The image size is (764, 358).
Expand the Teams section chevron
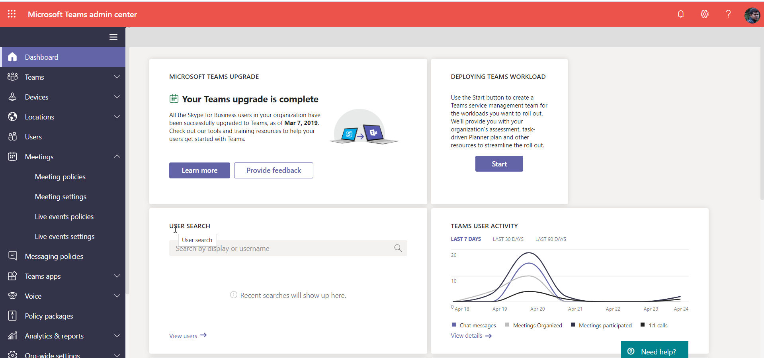click(x=117, y=77)
